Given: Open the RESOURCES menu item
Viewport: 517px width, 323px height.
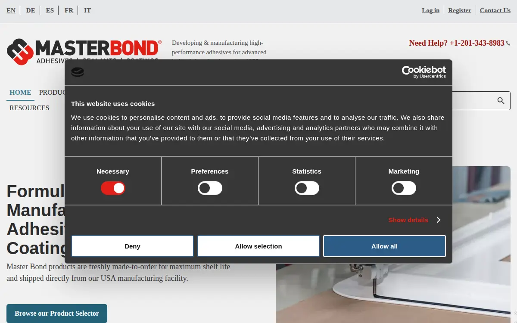Looking at the screenshot, I should 29,108.
